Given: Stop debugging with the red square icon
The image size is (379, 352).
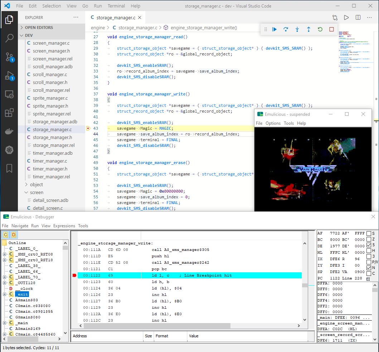Looking at the screenshot, I should point(331,29).
